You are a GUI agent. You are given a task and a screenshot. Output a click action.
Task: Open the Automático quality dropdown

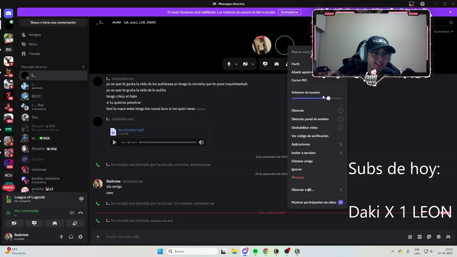444,32
